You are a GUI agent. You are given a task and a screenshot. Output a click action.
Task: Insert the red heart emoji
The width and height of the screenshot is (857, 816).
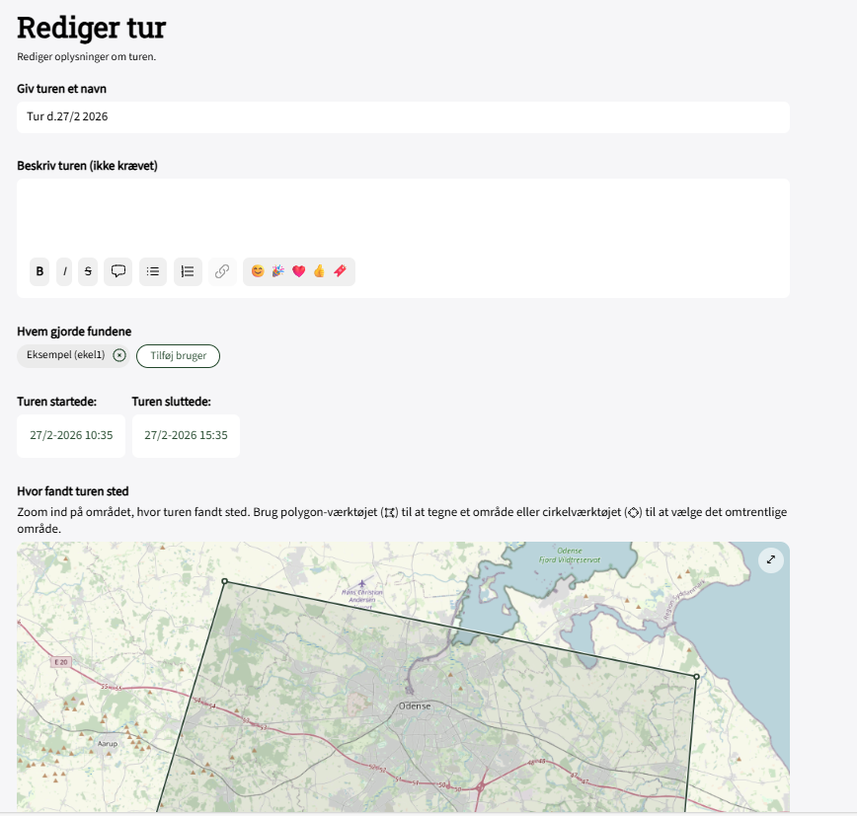tap(298, 271)
